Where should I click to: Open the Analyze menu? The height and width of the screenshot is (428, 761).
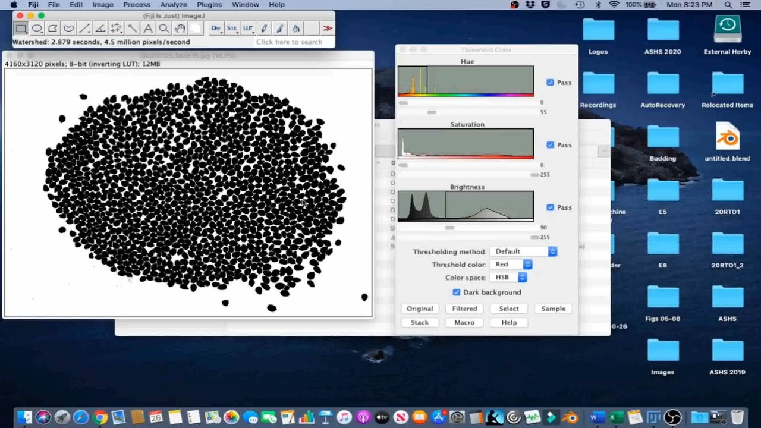pos(174,5)
